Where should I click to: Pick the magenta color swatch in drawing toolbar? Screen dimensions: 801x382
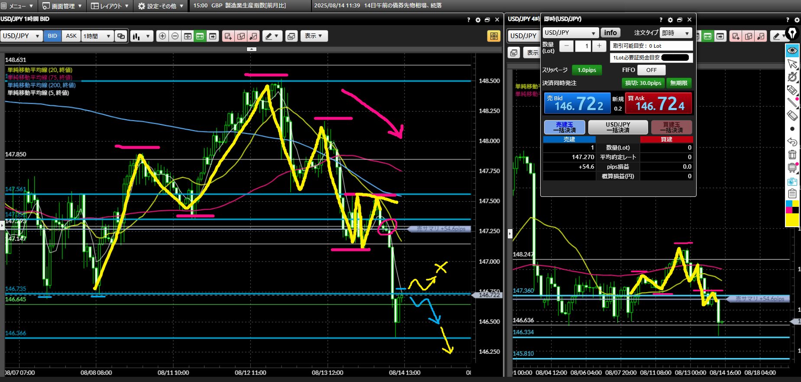click(789, 210)
